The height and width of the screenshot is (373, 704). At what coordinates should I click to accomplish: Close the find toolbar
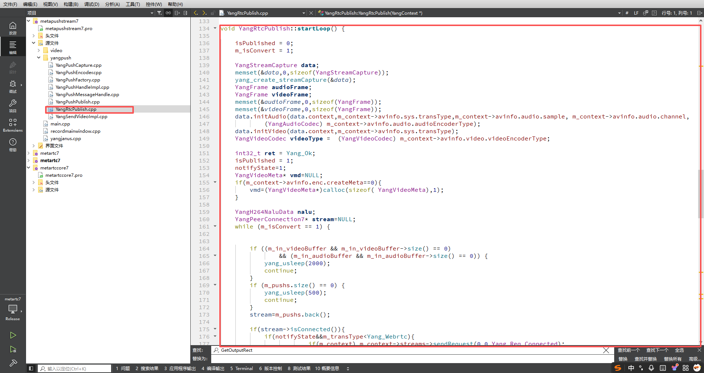(x=699, y=350)
